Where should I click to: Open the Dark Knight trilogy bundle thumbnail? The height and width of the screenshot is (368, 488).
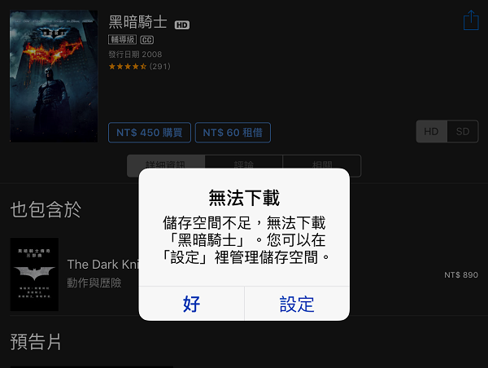[34, 274]
